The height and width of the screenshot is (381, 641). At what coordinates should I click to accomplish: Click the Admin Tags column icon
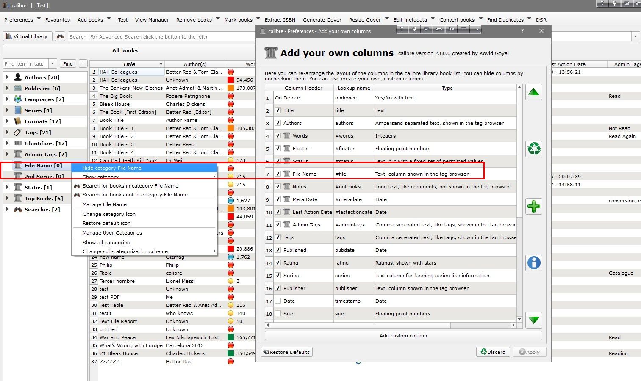click(18, 154)
